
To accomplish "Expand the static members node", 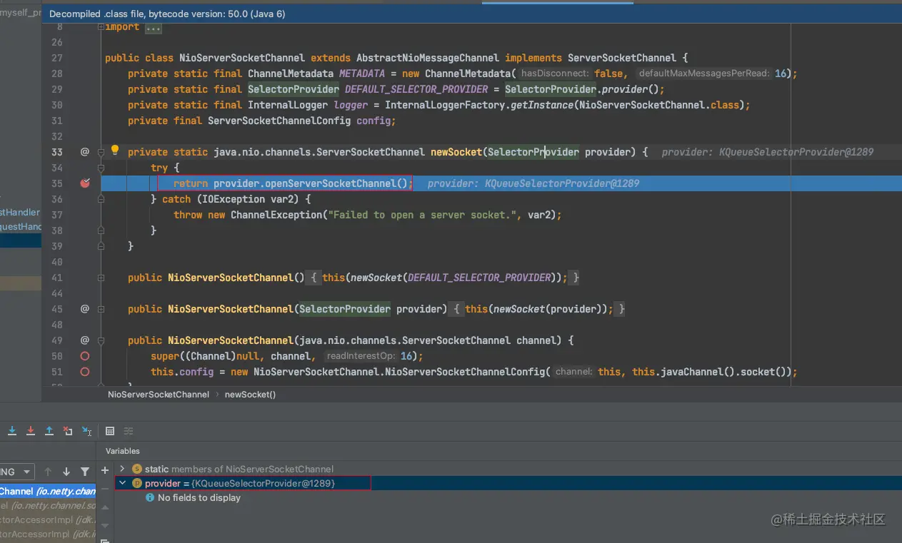I will pyautogui.click(x=122, y=469).
